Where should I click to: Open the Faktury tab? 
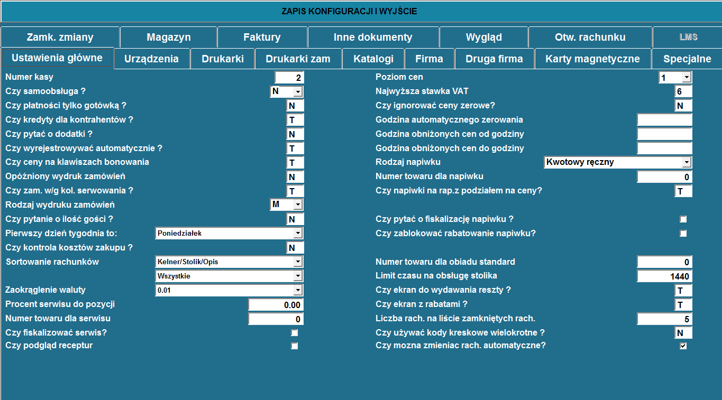(262, 37)
